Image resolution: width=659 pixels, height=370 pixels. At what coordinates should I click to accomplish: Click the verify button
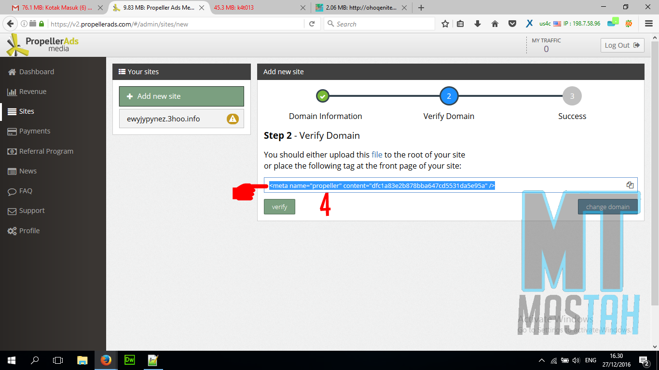tap(279, 207)
